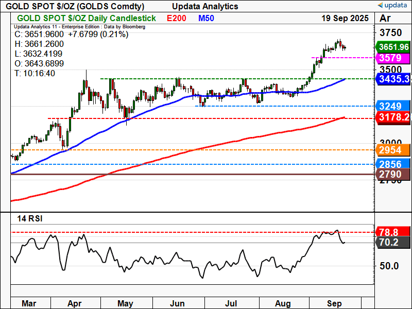Select the Apr month on the time axis
Viewport: 412px width, 309px height.
click(74, 303)
